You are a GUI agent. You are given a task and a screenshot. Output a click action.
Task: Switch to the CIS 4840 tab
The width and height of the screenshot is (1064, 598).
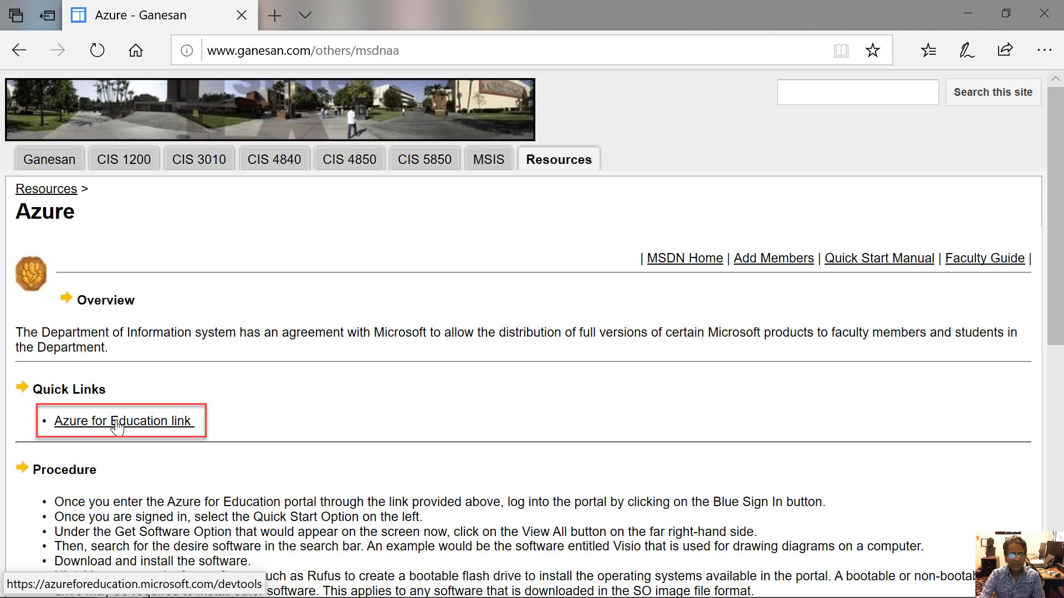274,159
